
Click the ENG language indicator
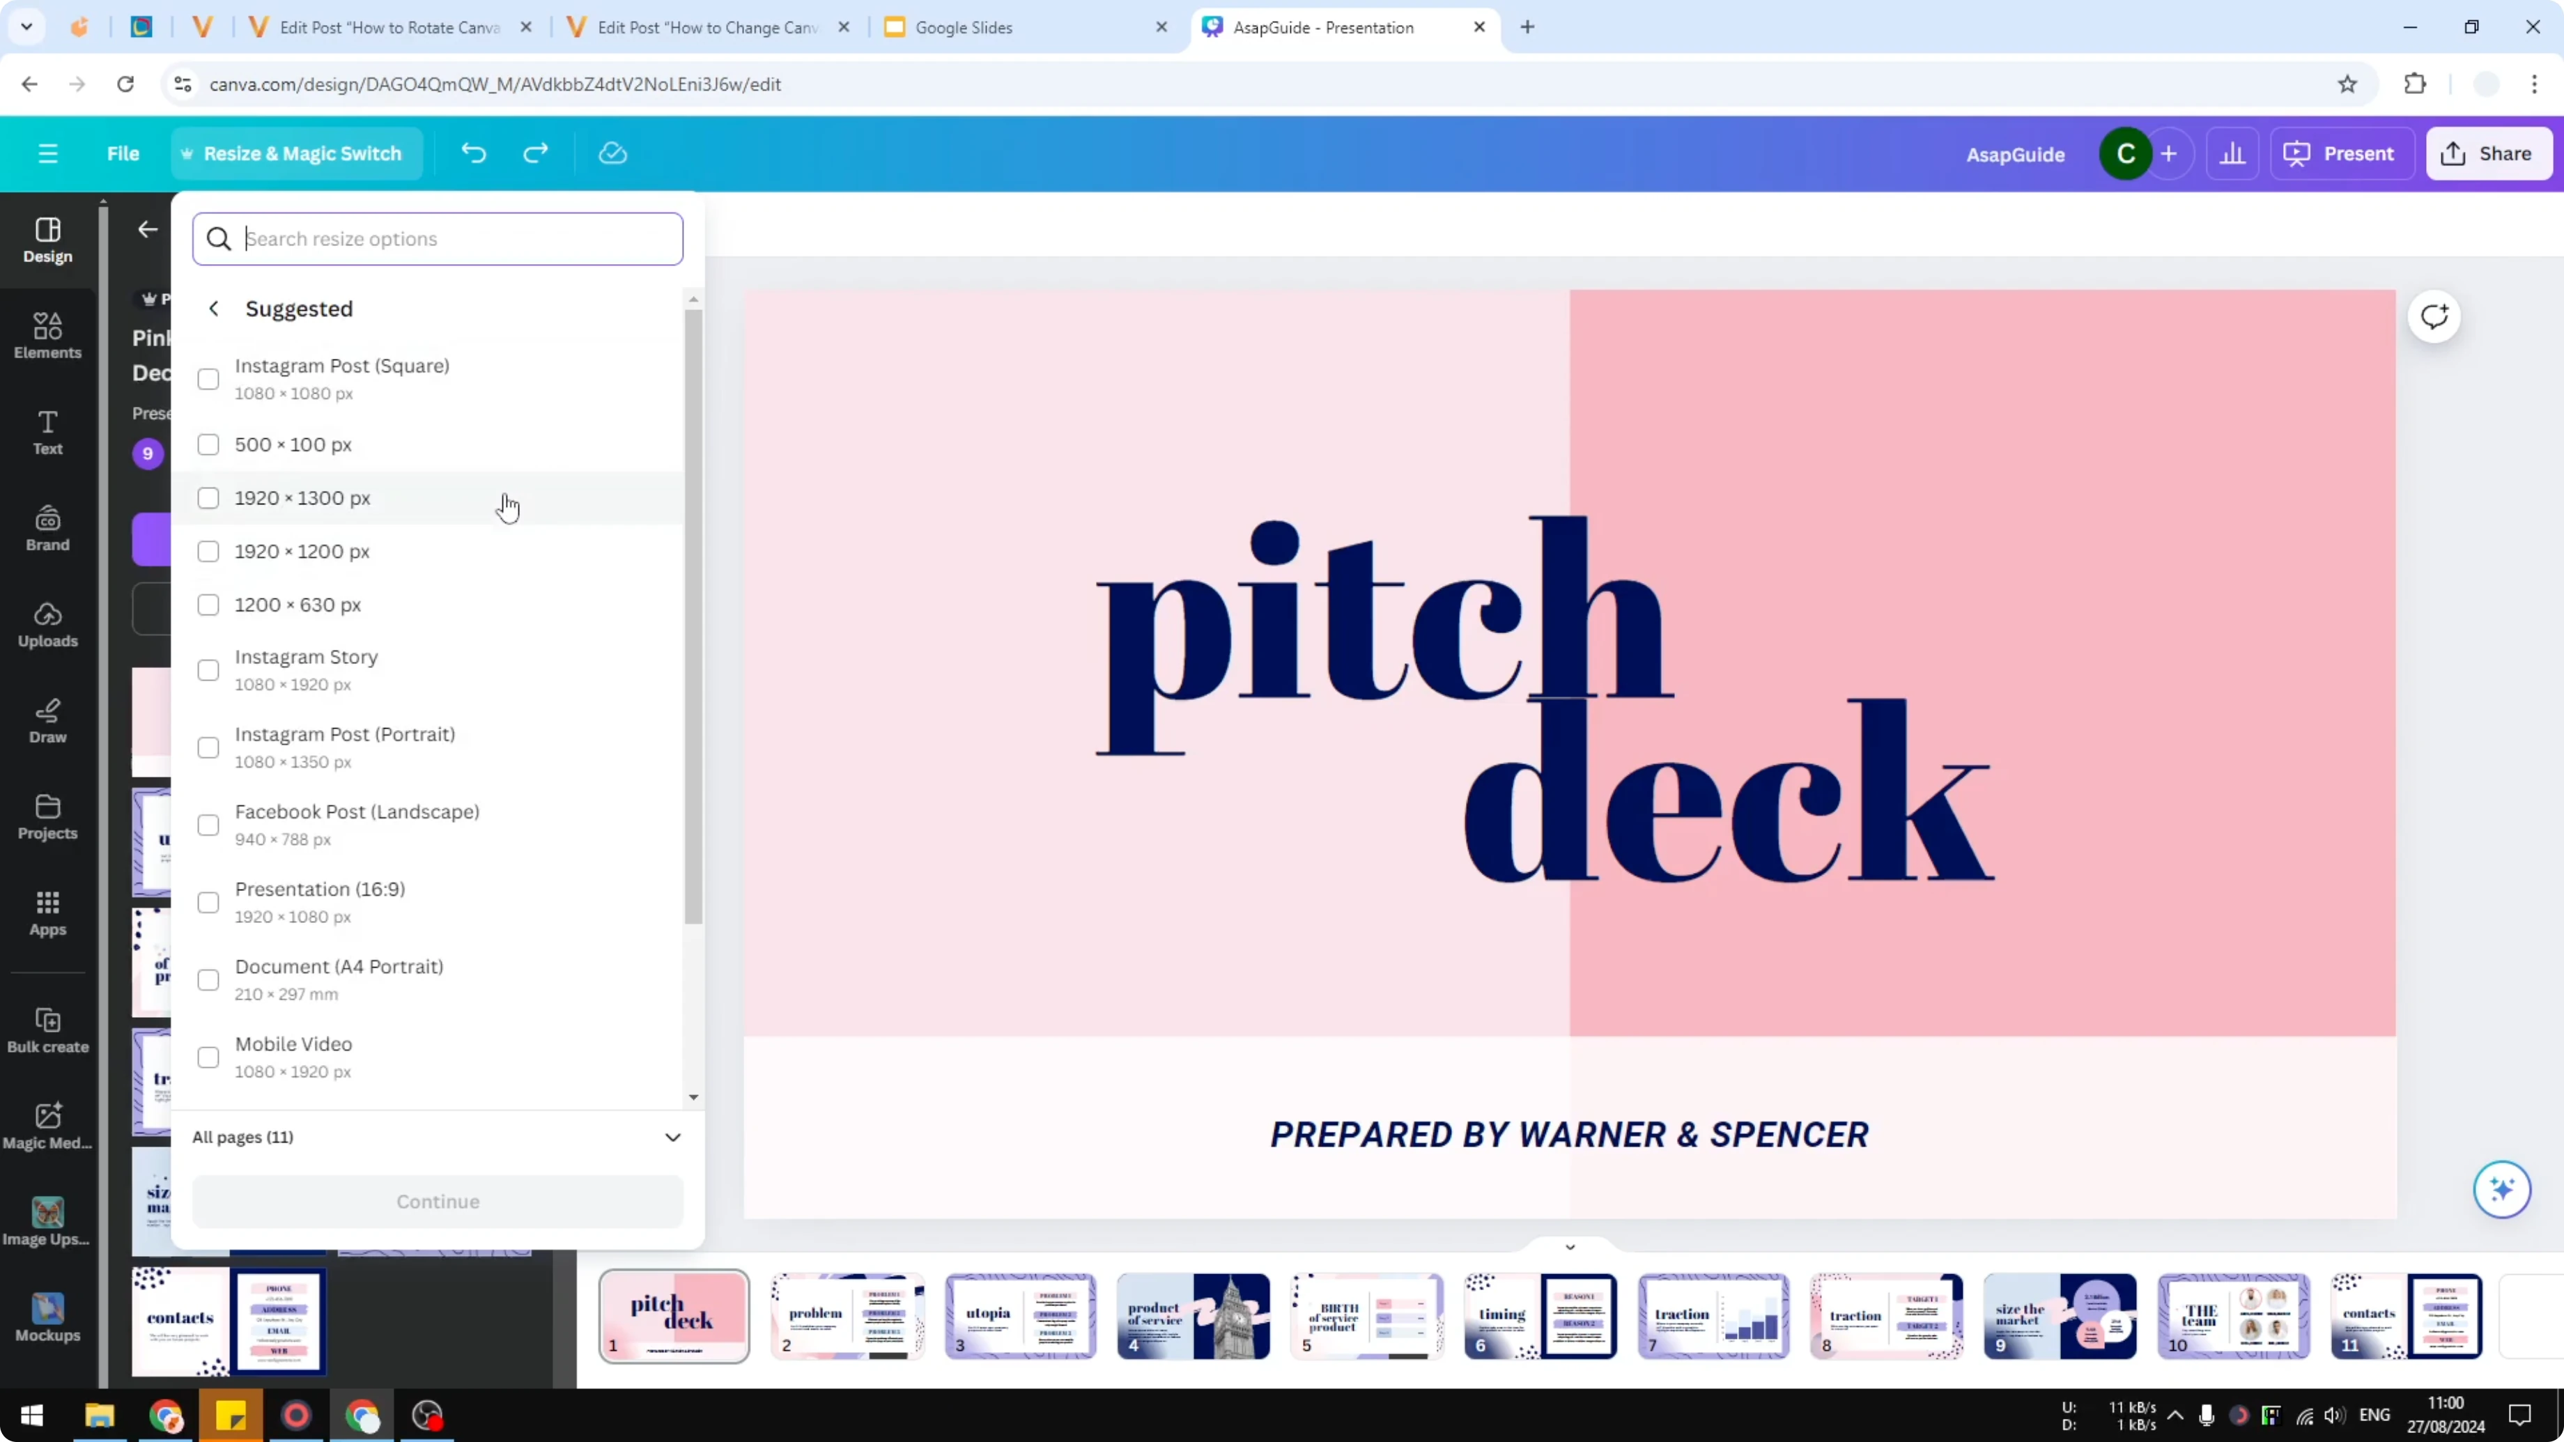[2375, 1415]
